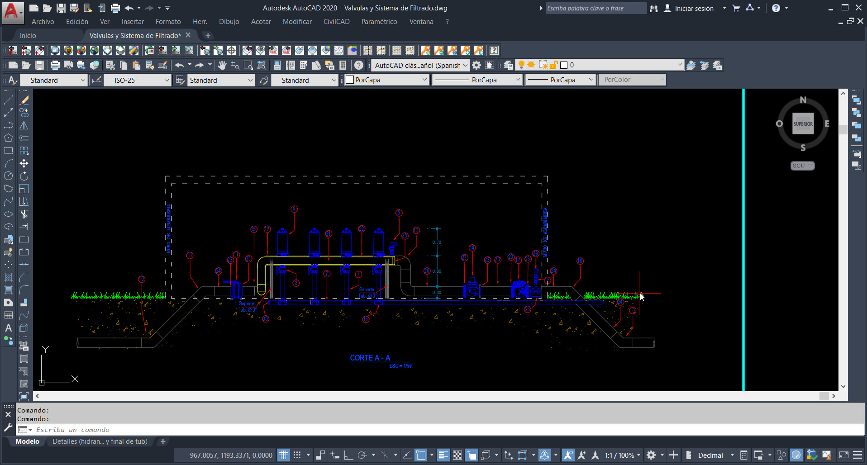Click the command line input field

(181, 430)
